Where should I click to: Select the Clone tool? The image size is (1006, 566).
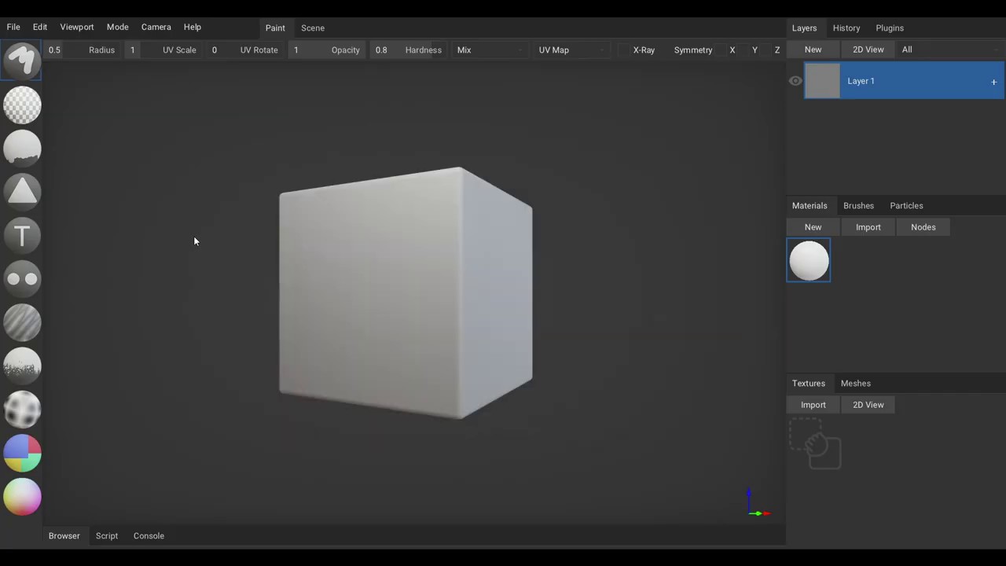(x=22, y=278)
